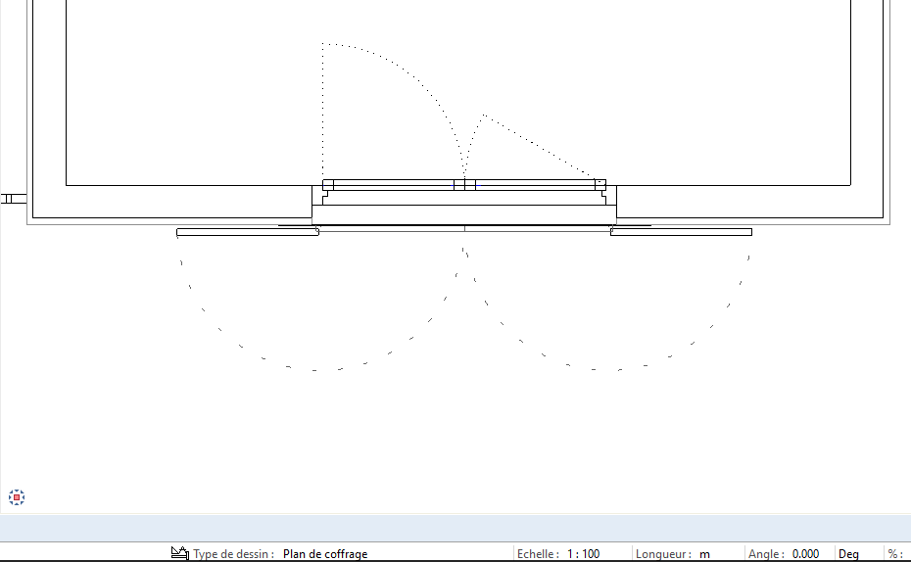The width and height of the screenshot is (911, 562).
Task: Click the red-centered crosshair icon in the drawing corner
Action: click(17, 497)
